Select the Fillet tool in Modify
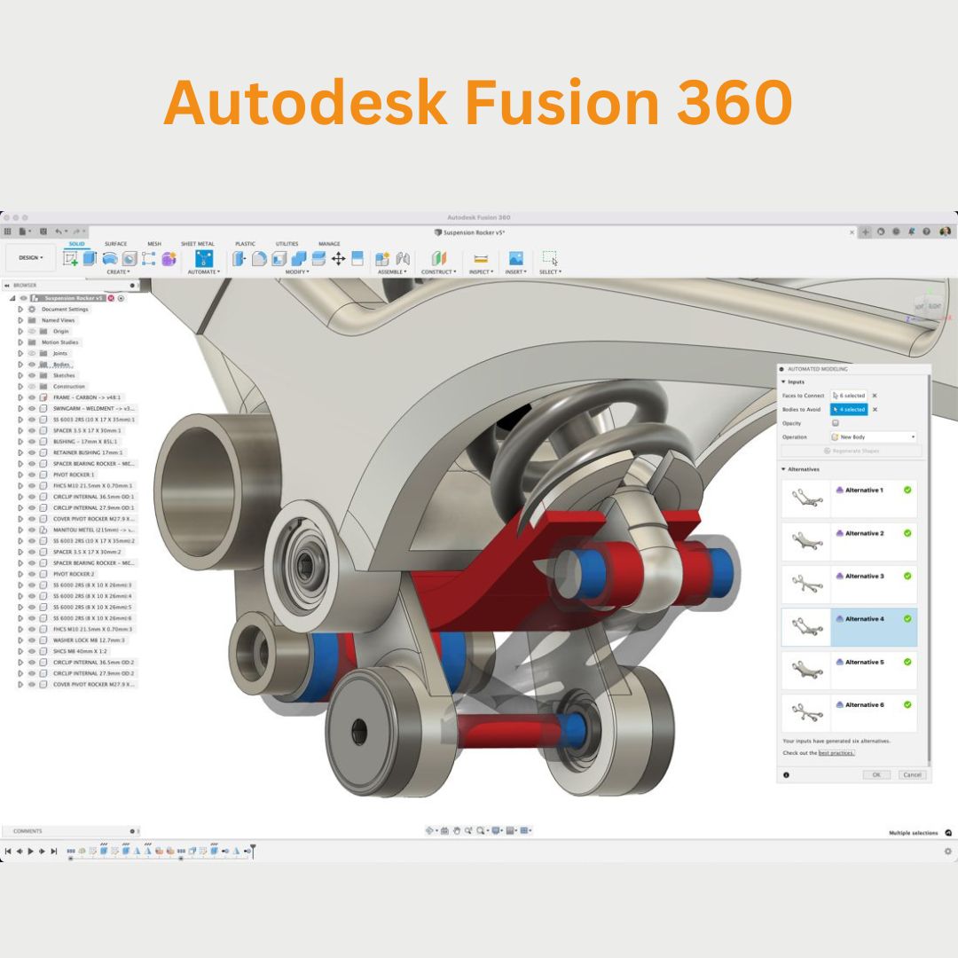 [x=259, y=258]
